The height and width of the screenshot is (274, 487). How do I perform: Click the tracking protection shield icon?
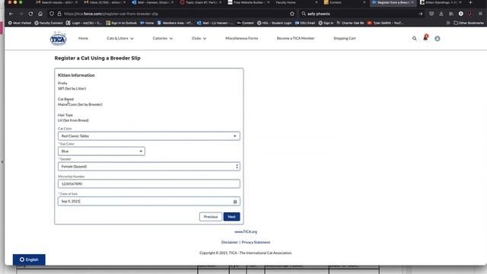pos(52,14)
